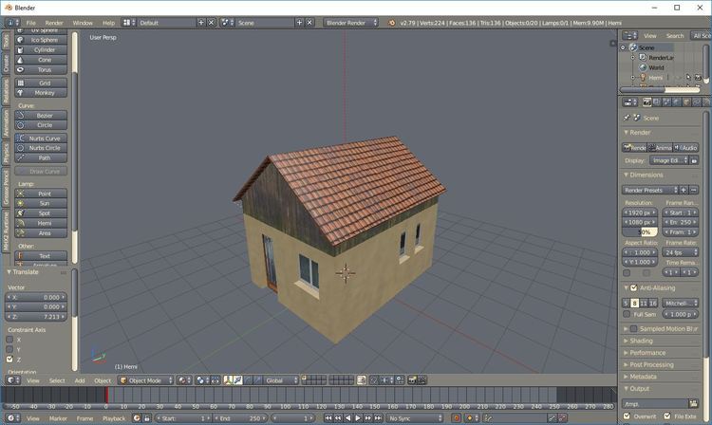Add a Bezier curve
Viewport: 712px width, 425px height.
(x=41, y=116)
